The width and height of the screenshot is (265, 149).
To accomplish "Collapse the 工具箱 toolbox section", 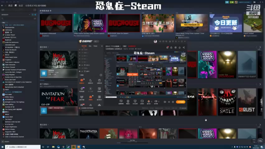I will pyautogui.click(x=101, y=75).
